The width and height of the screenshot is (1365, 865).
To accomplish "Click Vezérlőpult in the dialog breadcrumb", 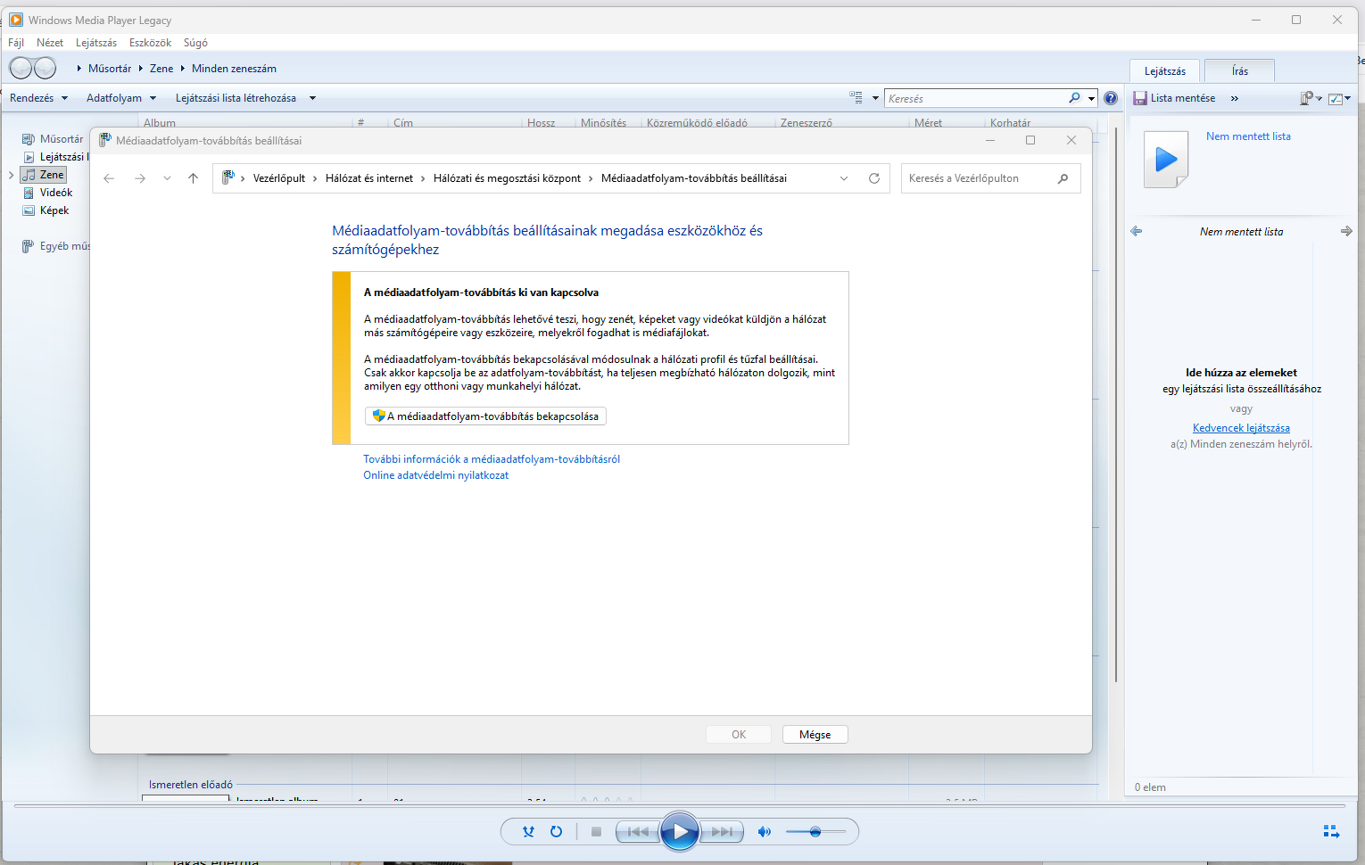I will [x=279, y=178].
